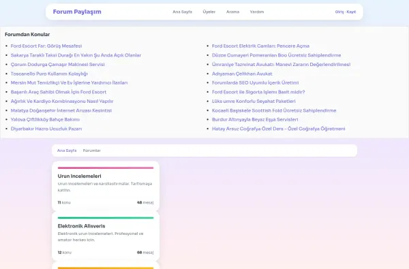Open Ford Escort Elektrik Camları topic
The image size is (409, 269).
260,46
